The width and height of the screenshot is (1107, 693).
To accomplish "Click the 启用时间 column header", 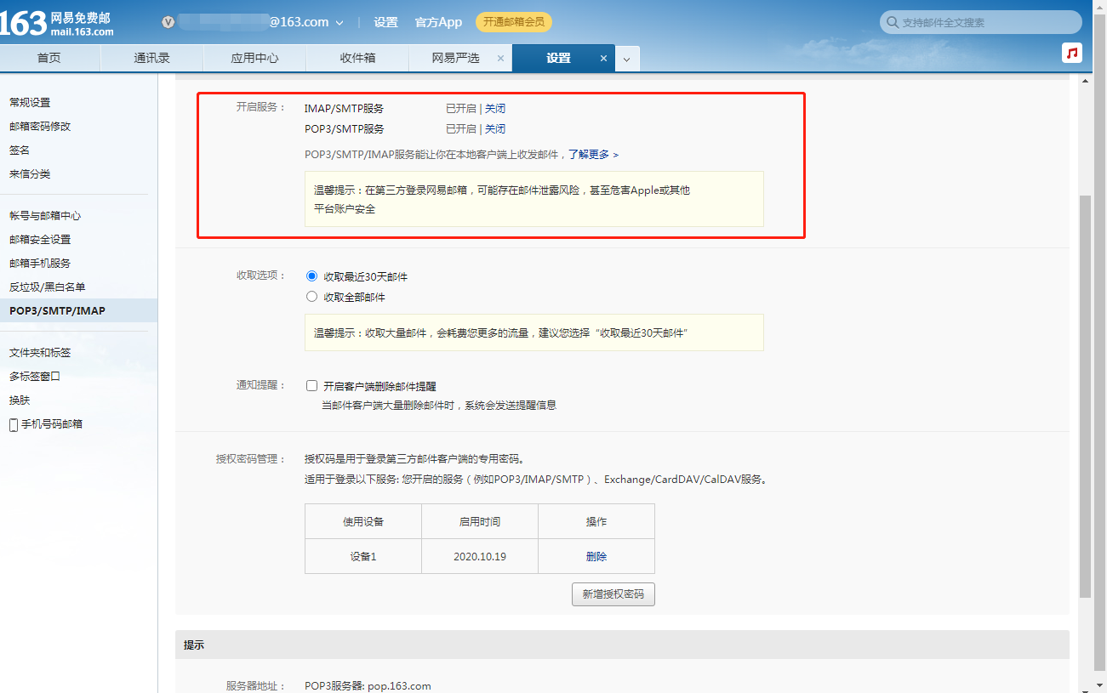I will 480,521.
